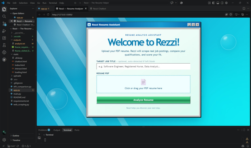
Task: Open the errors and warnings status entry
Action: [26, 146]
